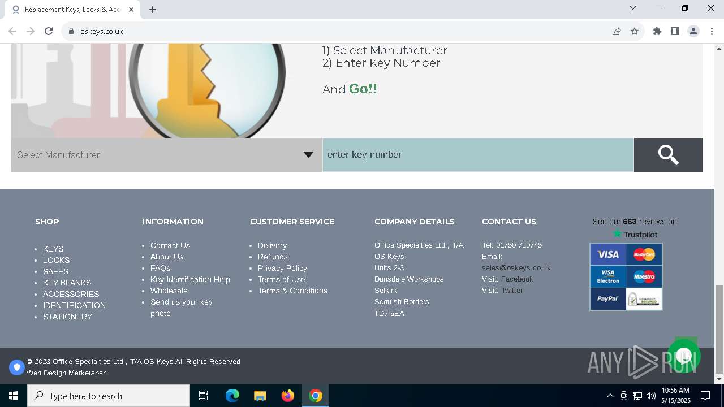Open the Contact Us link
This screenshot has width=724, height=407.
(x=170, y=245)
